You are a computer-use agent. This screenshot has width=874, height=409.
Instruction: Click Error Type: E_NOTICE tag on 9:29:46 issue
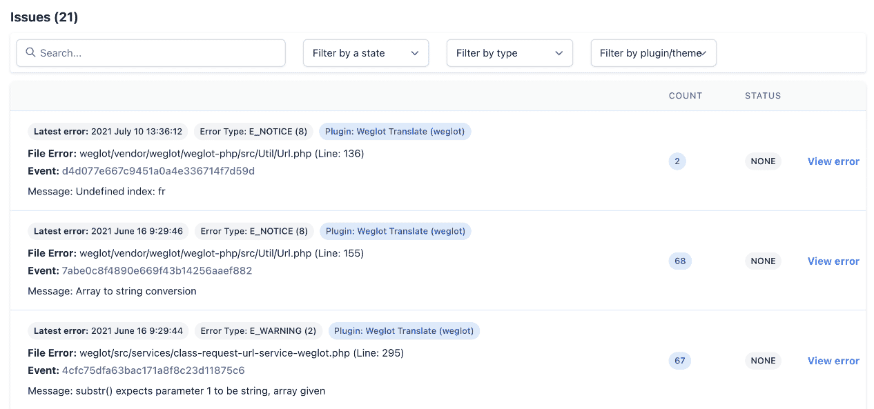coord(254,231)
